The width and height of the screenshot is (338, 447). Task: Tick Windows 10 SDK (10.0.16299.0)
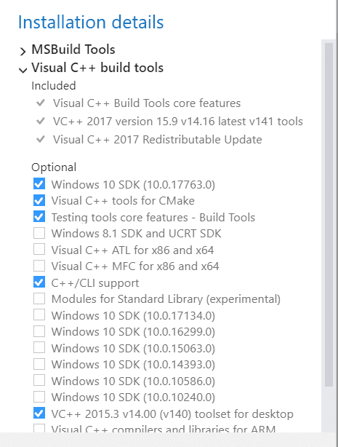click(39, 331)
